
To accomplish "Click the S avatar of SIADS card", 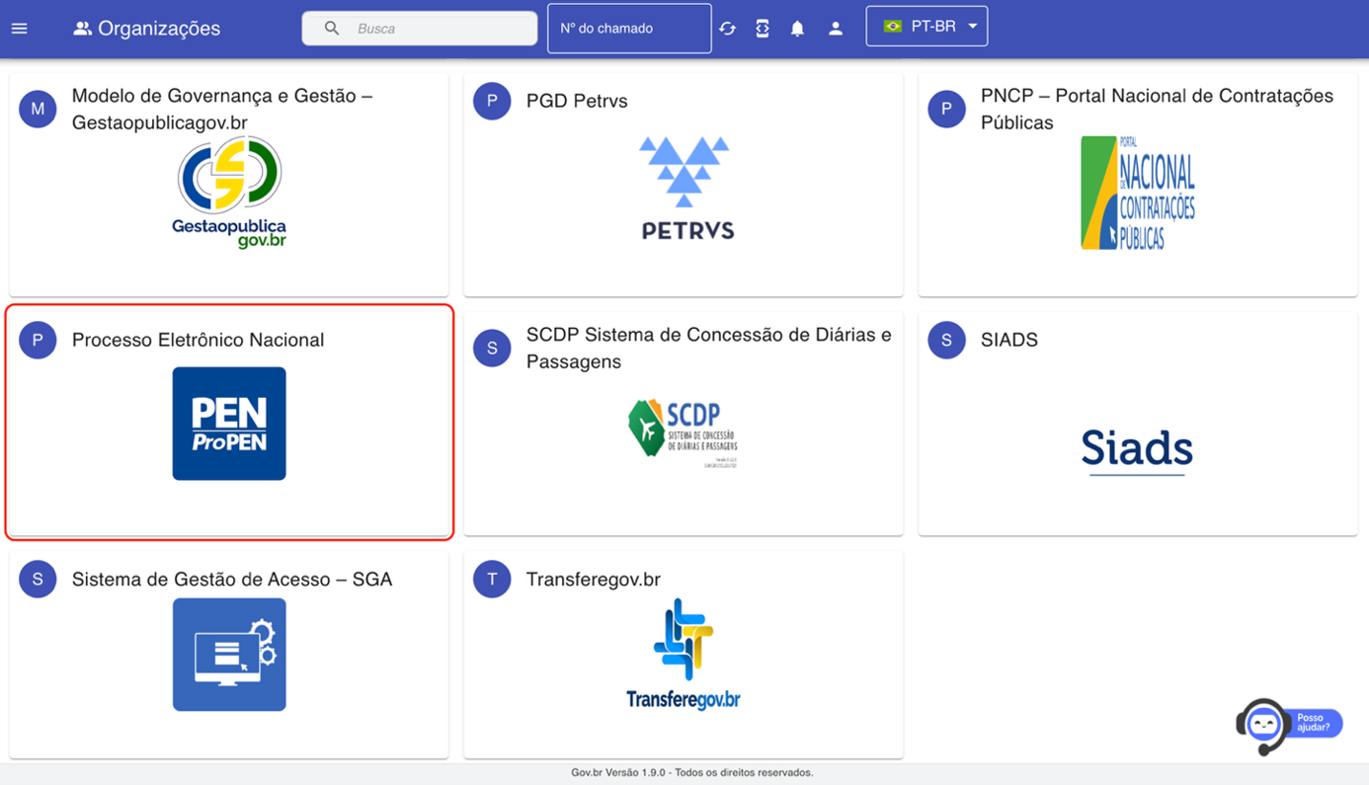I will point(946,340).
